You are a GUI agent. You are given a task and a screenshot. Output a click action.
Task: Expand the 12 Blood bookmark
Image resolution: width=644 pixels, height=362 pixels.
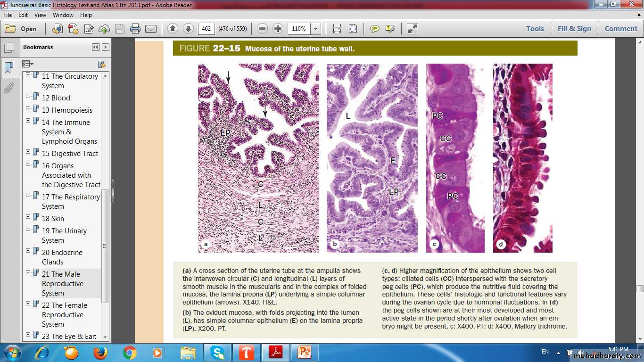click(28, 96)
